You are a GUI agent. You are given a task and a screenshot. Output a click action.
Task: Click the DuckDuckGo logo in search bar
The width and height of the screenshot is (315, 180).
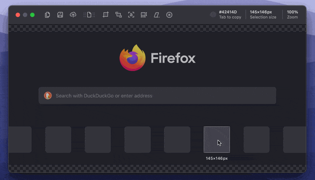(x=48, y=96)
